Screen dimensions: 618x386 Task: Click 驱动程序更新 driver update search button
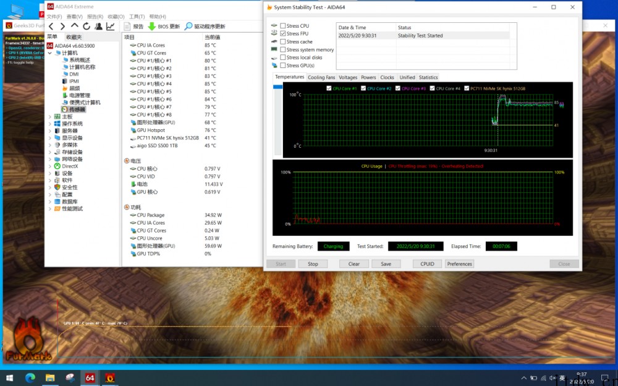tap(205, 27)
